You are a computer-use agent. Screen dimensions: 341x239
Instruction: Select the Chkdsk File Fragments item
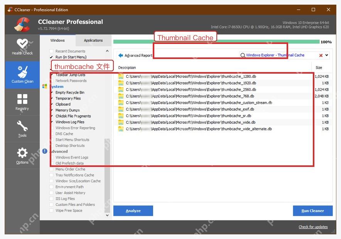73,116
